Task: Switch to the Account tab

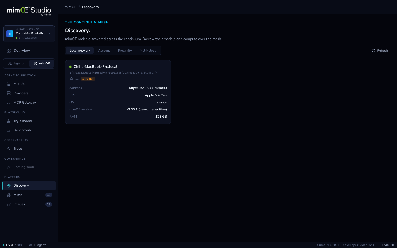Action: pyautogui.click(x=104, y=51)
